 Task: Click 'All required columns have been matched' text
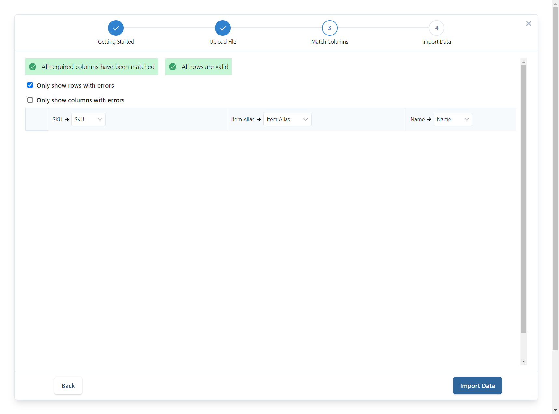[x=98, y=67]
